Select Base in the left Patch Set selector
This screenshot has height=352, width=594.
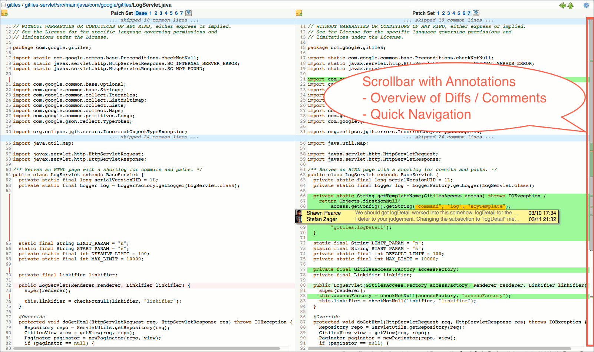point(141,13)
